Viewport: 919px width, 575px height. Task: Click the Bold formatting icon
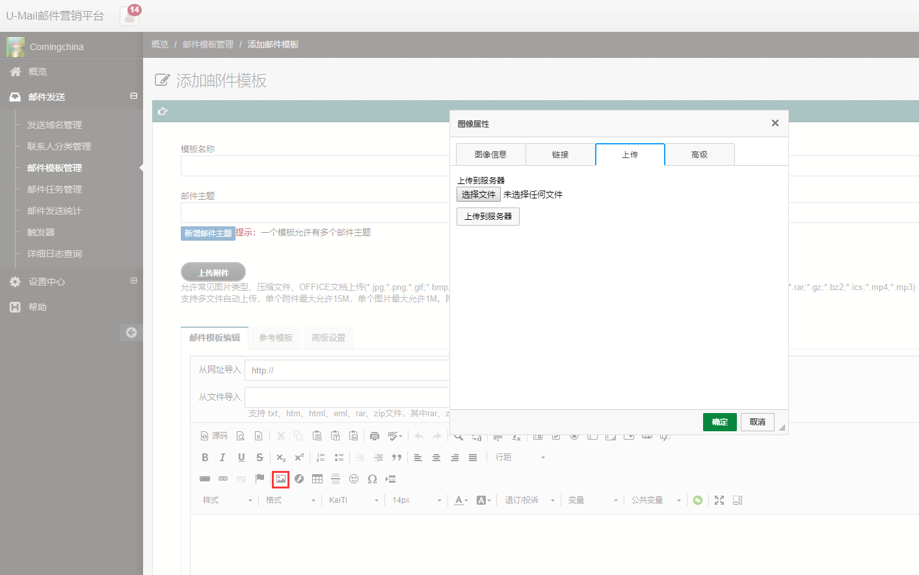pos(205,457)
